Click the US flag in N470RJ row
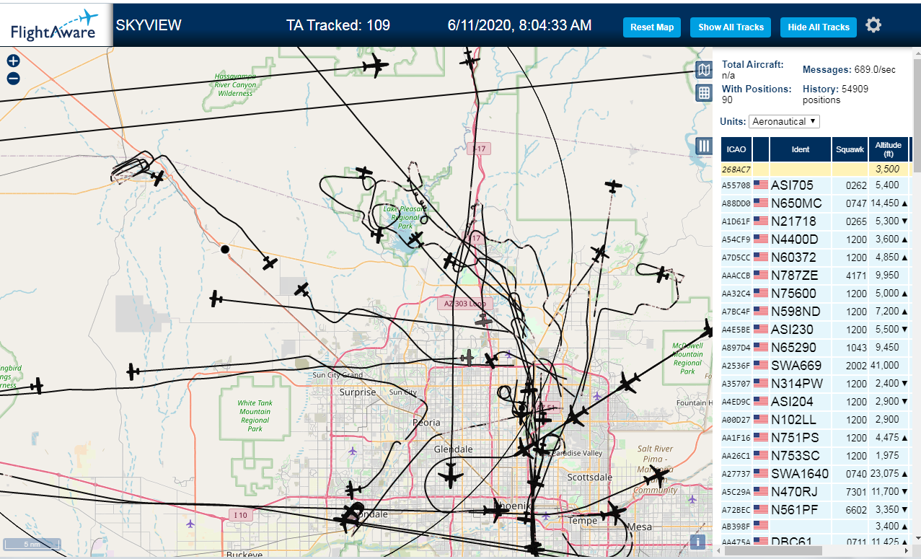This screenshot has height=559, width=921. pos(761,492)
